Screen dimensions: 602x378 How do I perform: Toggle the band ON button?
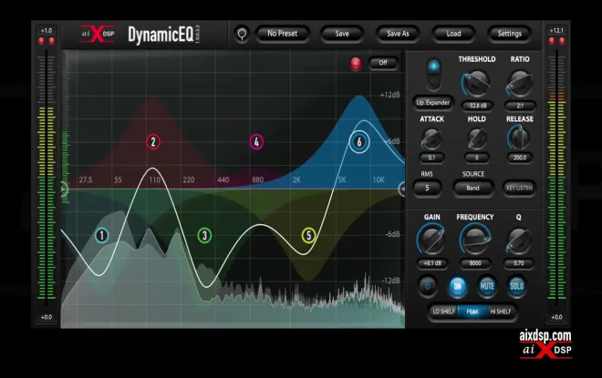(x=457, y=286)
